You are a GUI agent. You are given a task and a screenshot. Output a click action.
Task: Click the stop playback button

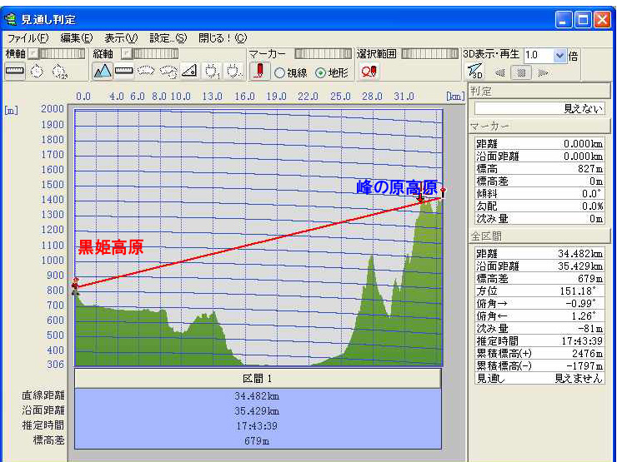point(521,72)
